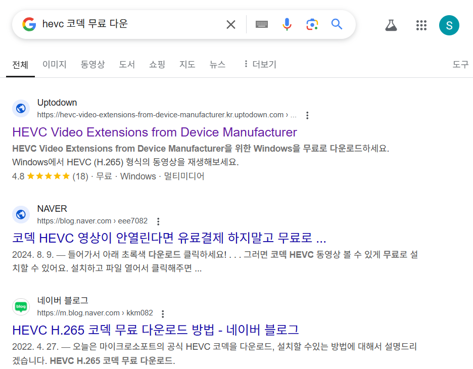Start voice search with the microphone
The width and height of the screenshot is (473, 369).
[x=287, y=24]
